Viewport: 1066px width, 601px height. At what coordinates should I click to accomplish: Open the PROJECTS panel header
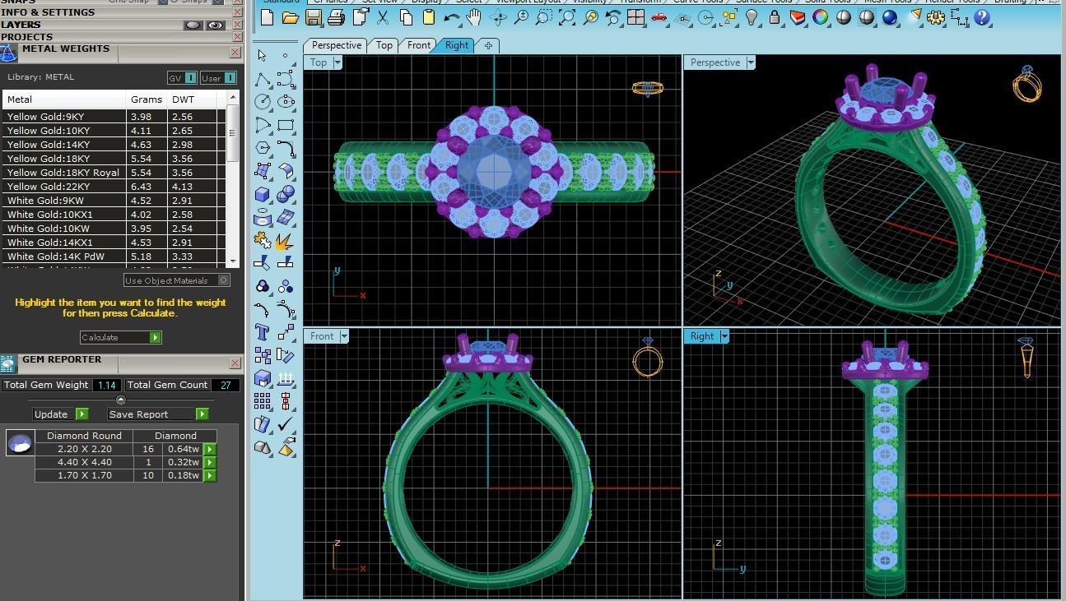(x=115, y=37)
